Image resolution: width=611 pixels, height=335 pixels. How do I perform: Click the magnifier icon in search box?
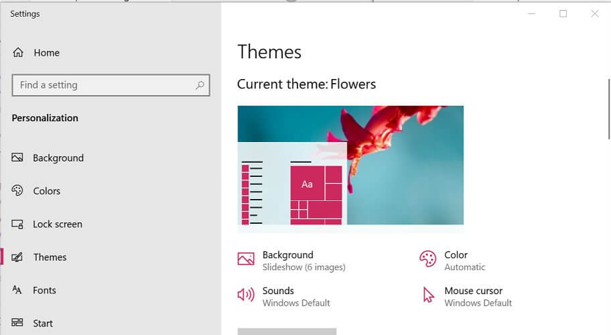(x=200, y=85)
